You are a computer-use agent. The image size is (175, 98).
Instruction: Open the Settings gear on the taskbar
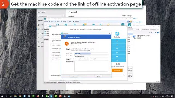(65, 96)
